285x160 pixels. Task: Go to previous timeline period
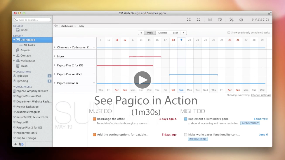(141, 33)
